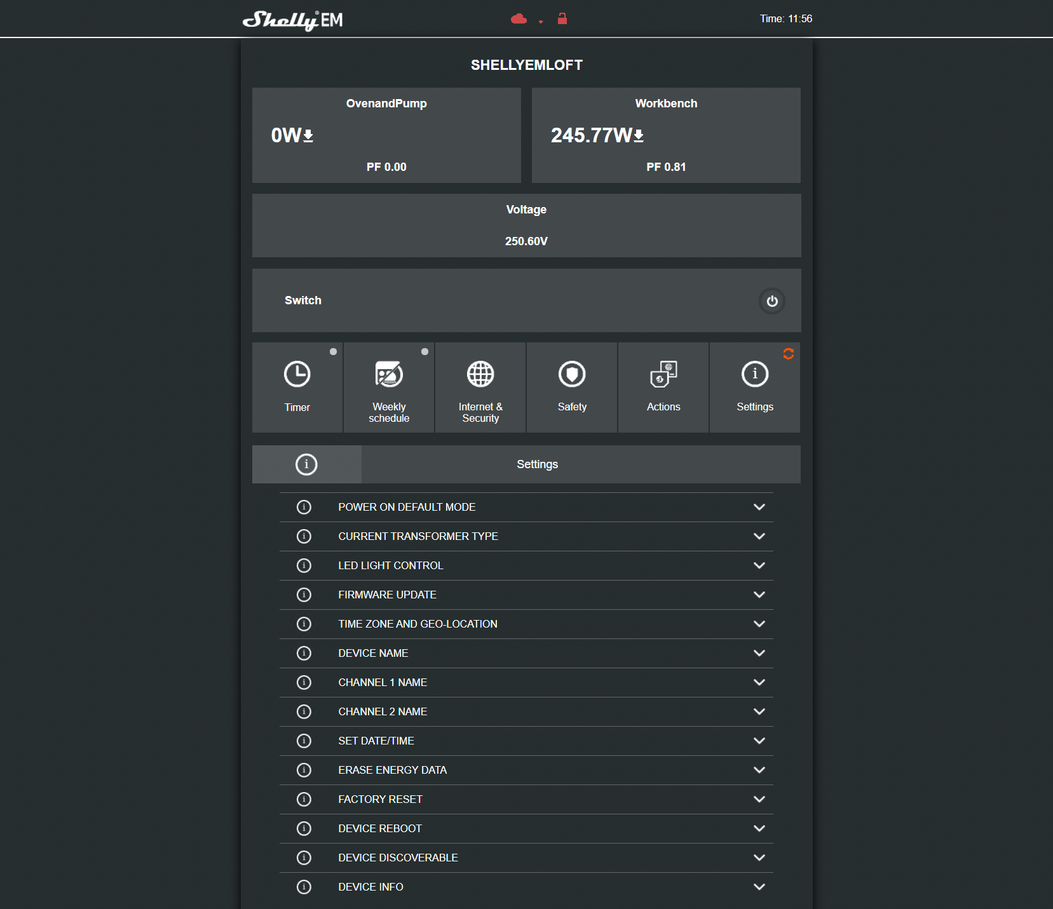Image resolution: width=1053 pixels, height=909 pixels.
Task: Click the Shelly EM logo
Action: pos(292,20)
